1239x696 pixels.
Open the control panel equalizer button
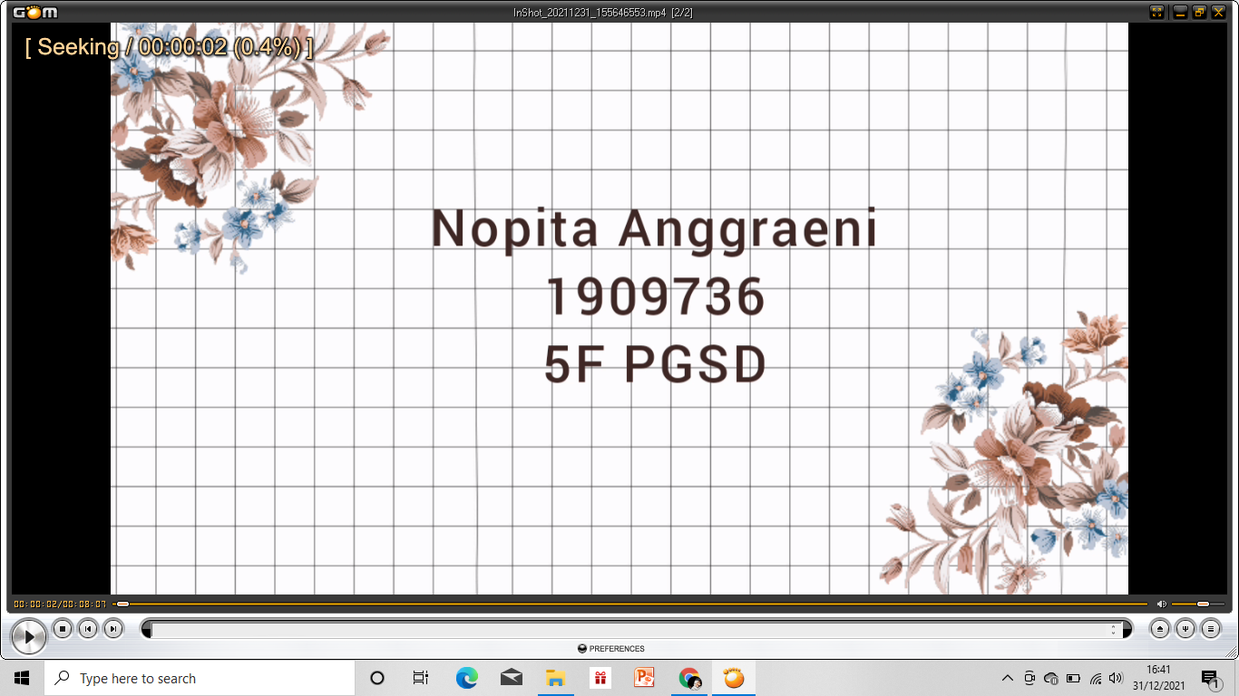[x=1185, y=628]
